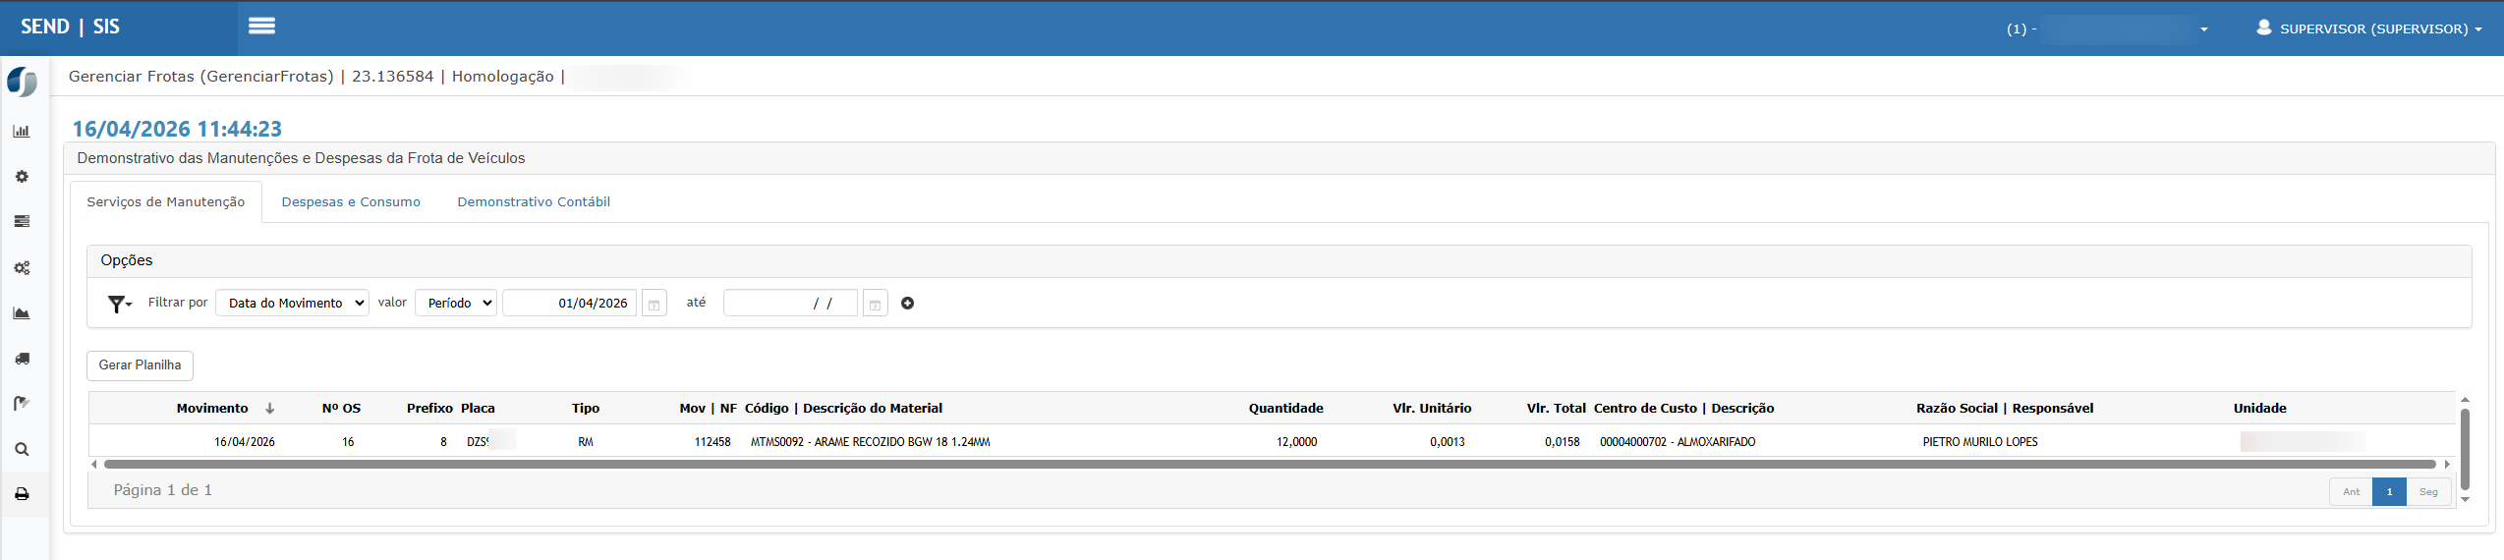2504x560 pixels.
Task: Open the truck fleet sidebar icon
Action: [22, 359]
